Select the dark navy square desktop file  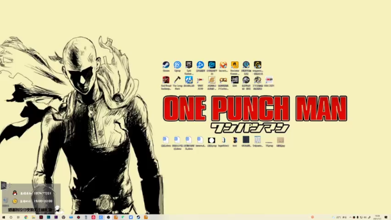[246, 140]
